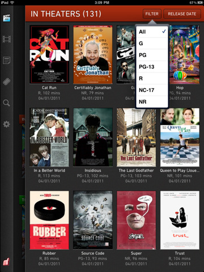Tap the 'Insidious' title text

click(93, 171)
